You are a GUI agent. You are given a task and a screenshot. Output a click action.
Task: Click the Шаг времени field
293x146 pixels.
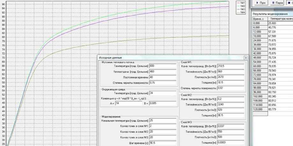pos(163,143)
